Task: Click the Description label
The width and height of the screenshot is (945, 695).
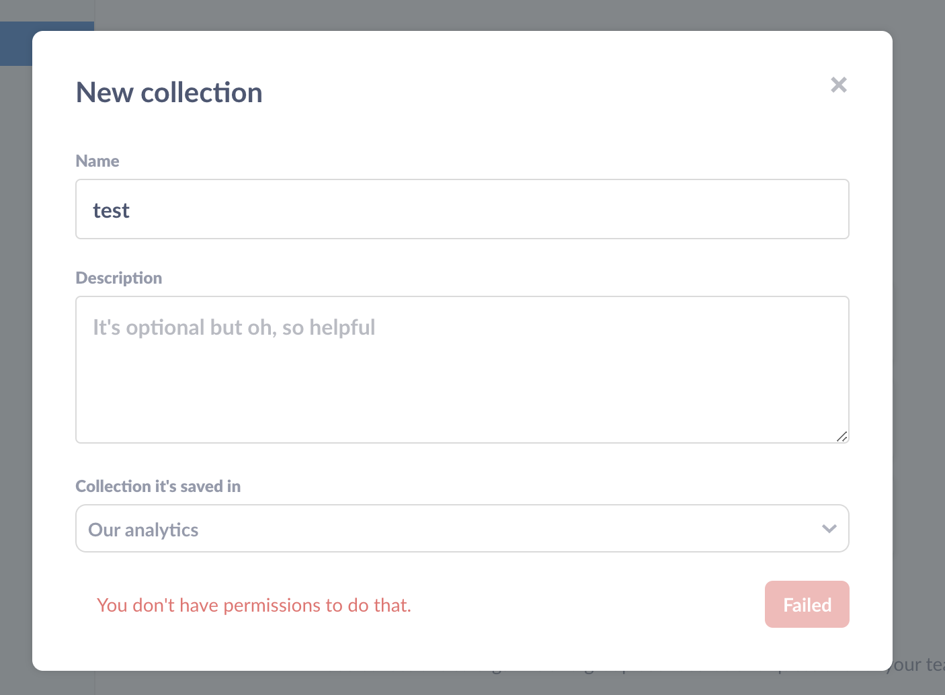Action: [x=118, y=278]
